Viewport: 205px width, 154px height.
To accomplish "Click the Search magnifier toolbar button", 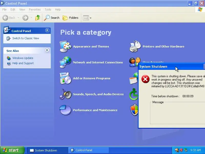I will click(x=52, y=18).
